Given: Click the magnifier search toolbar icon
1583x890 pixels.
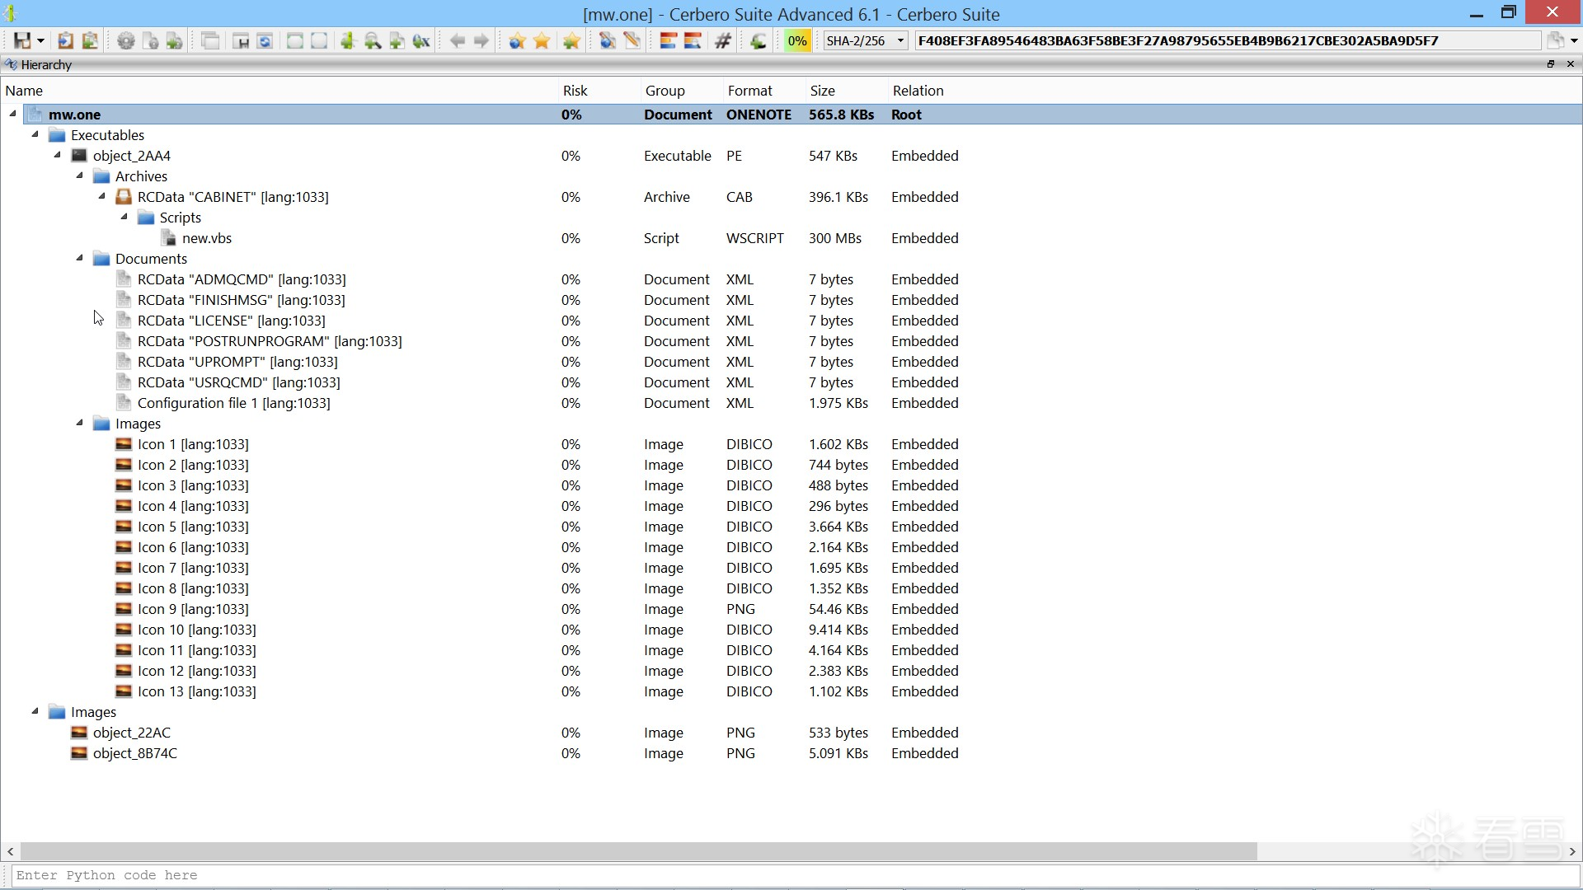Looking at the screenshot, I should pyautogui.click(x=373, y=40).
